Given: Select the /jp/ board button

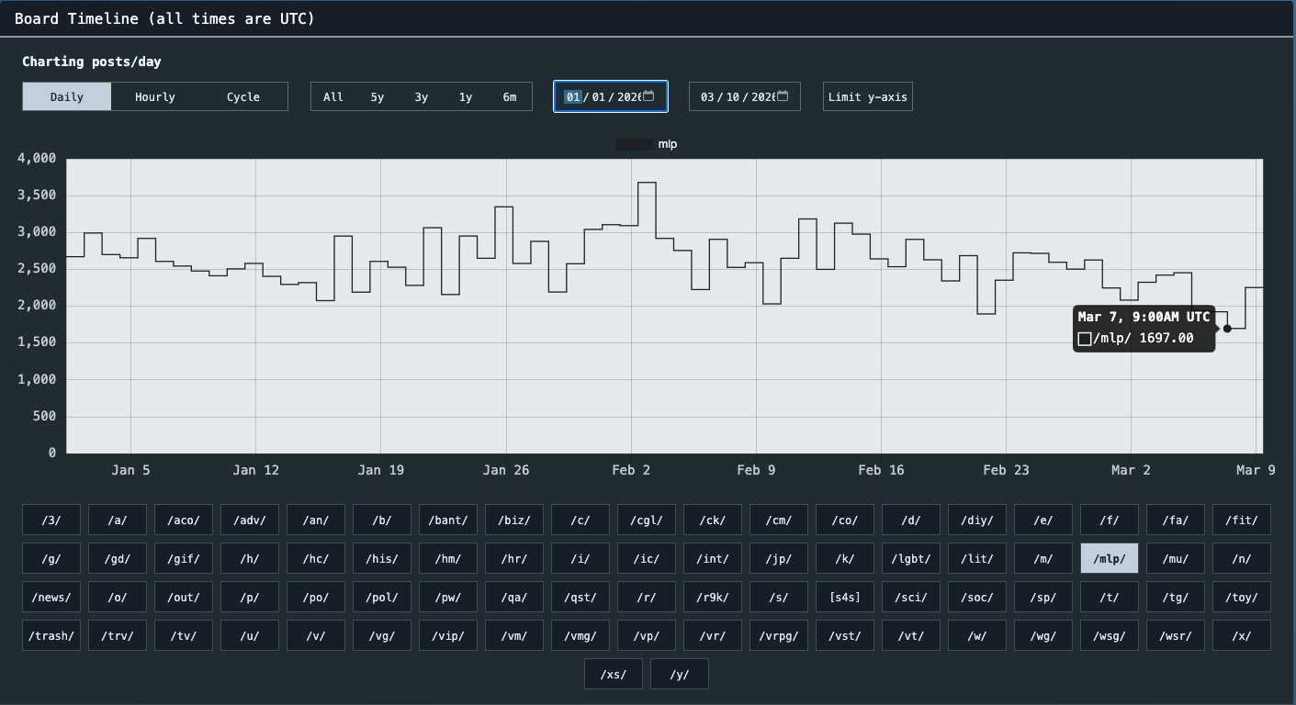Looking at the screenshot, I should coord(779,558).
